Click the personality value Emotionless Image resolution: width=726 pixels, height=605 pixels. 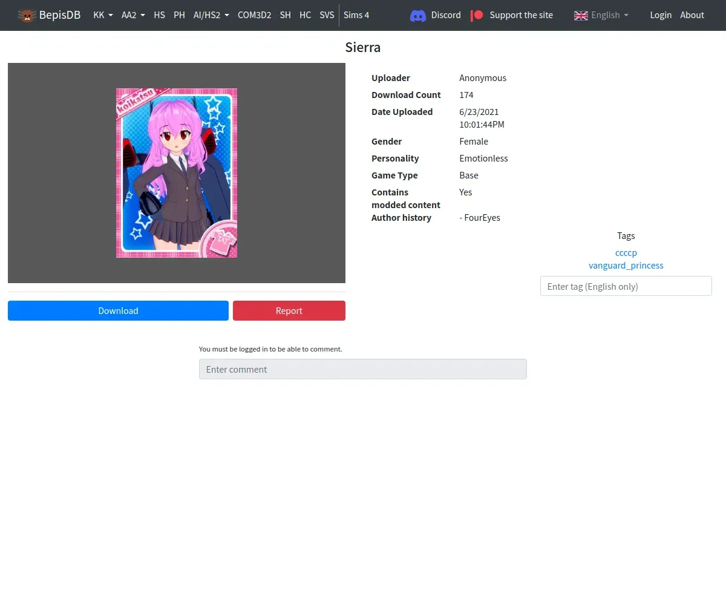483,159
